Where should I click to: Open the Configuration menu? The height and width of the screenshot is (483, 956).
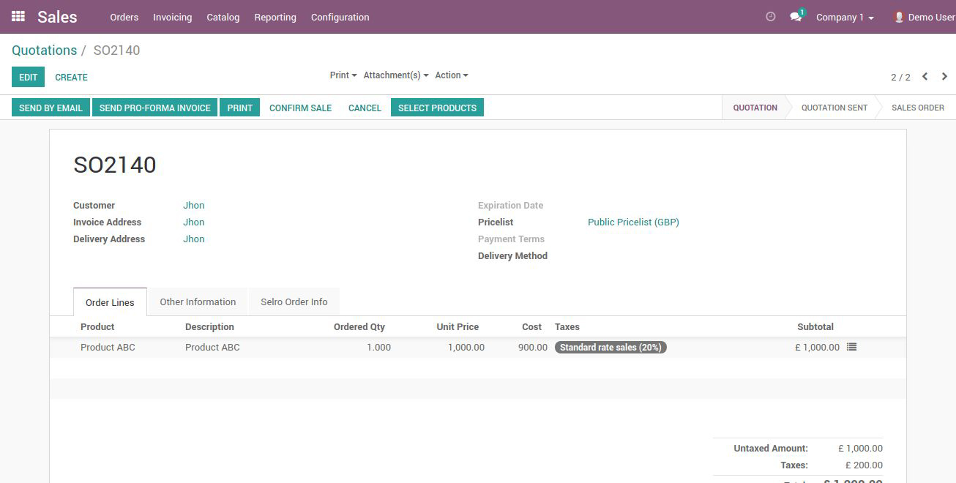click(340, 17)
